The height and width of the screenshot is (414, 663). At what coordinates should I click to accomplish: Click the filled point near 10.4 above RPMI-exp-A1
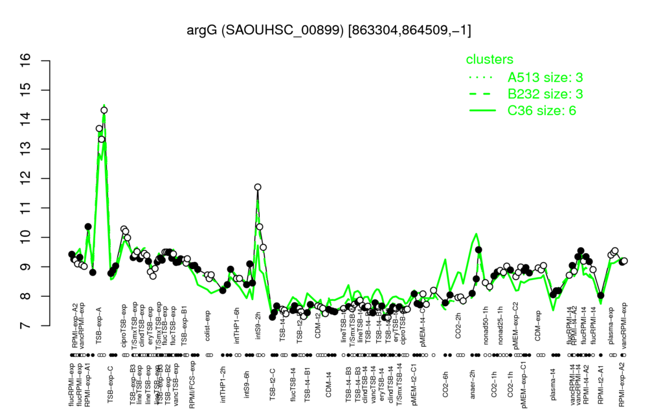click(88, 226)
